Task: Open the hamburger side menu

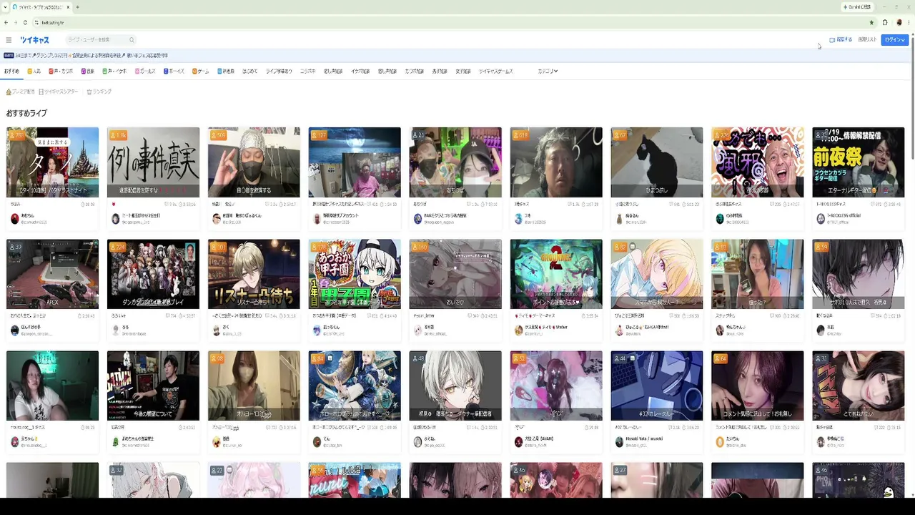Action: click(x=9, y=40)
